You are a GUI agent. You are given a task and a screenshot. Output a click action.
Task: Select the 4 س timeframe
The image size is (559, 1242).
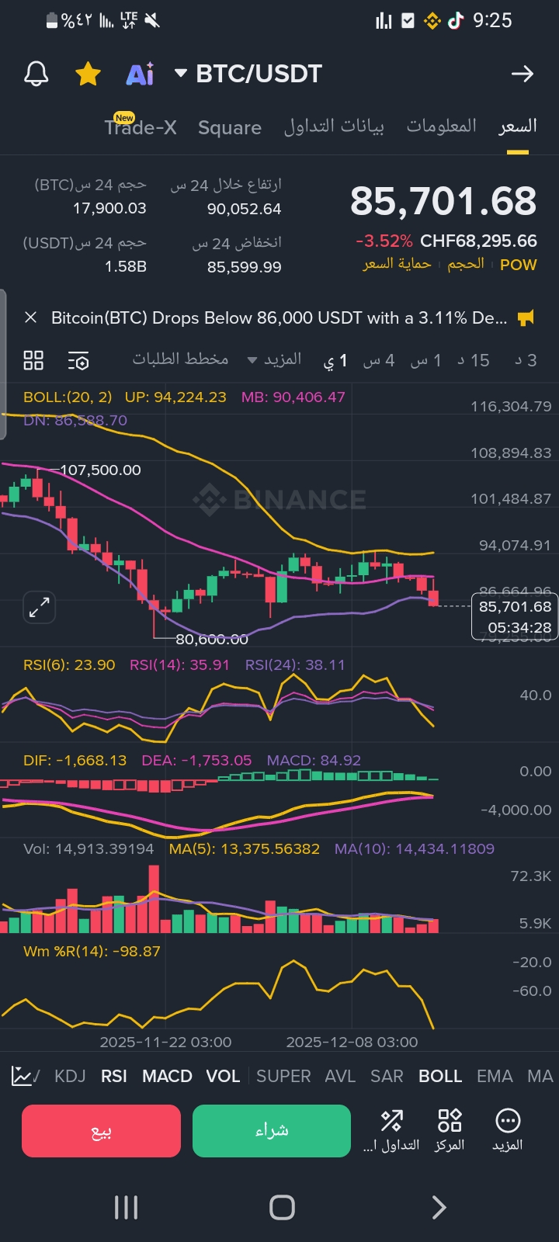tap(379, 360)
